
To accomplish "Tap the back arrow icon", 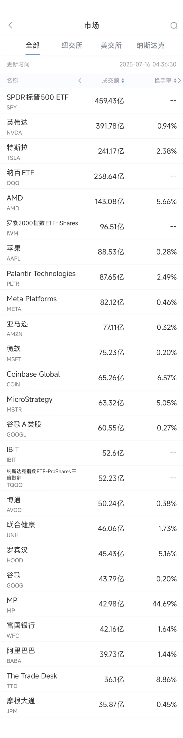I will click(x=10, y=25).
